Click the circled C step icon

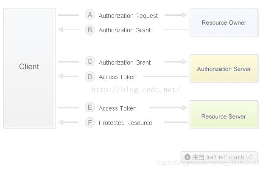click(90, 61)
